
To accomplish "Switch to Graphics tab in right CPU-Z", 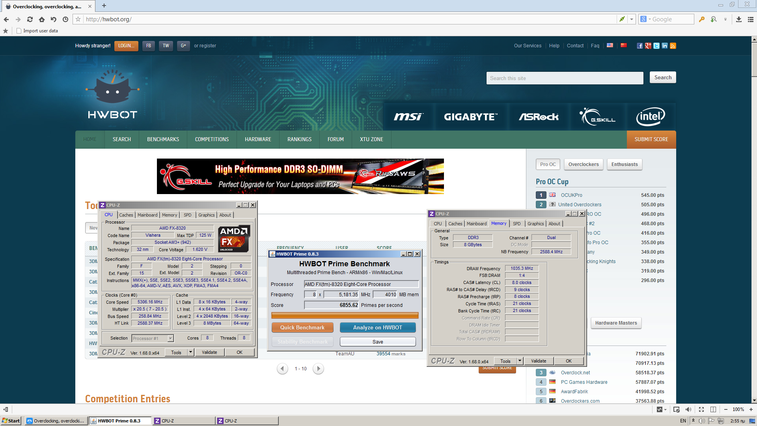I will click(536, 224).
